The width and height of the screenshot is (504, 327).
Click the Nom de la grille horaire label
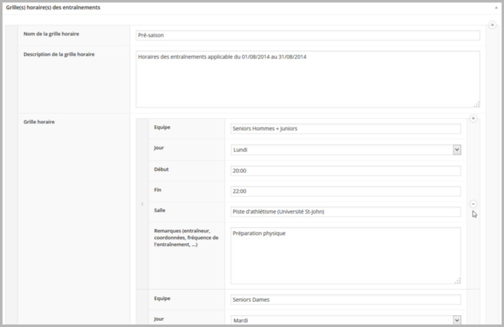[51, 34]
